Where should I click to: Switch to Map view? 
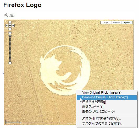click(x=106, y=23)
